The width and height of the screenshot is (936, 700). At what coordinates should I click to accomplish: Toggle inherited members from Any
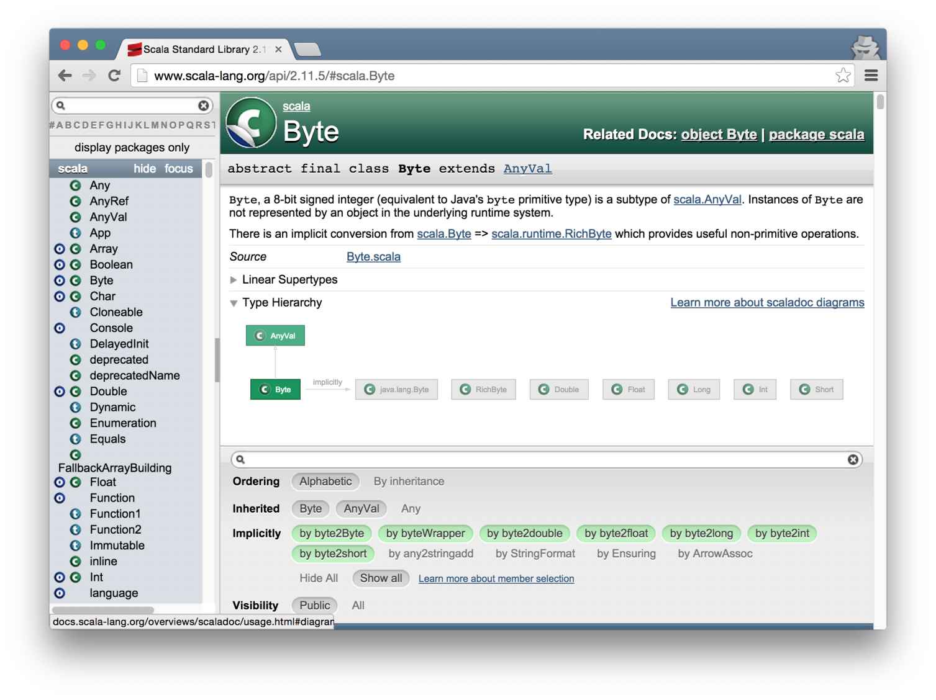click(x=411, y=509)
